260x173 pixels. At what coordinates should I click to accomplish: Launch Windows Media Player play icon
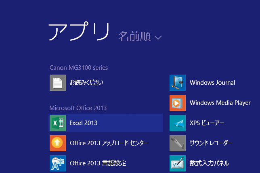[x=178, y=103]
